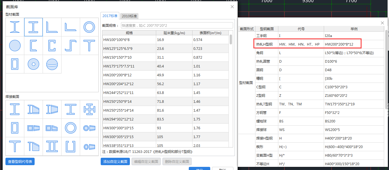
Task: Click the 热轧H型钢 cell in reference table
Action: click(267, 44)
